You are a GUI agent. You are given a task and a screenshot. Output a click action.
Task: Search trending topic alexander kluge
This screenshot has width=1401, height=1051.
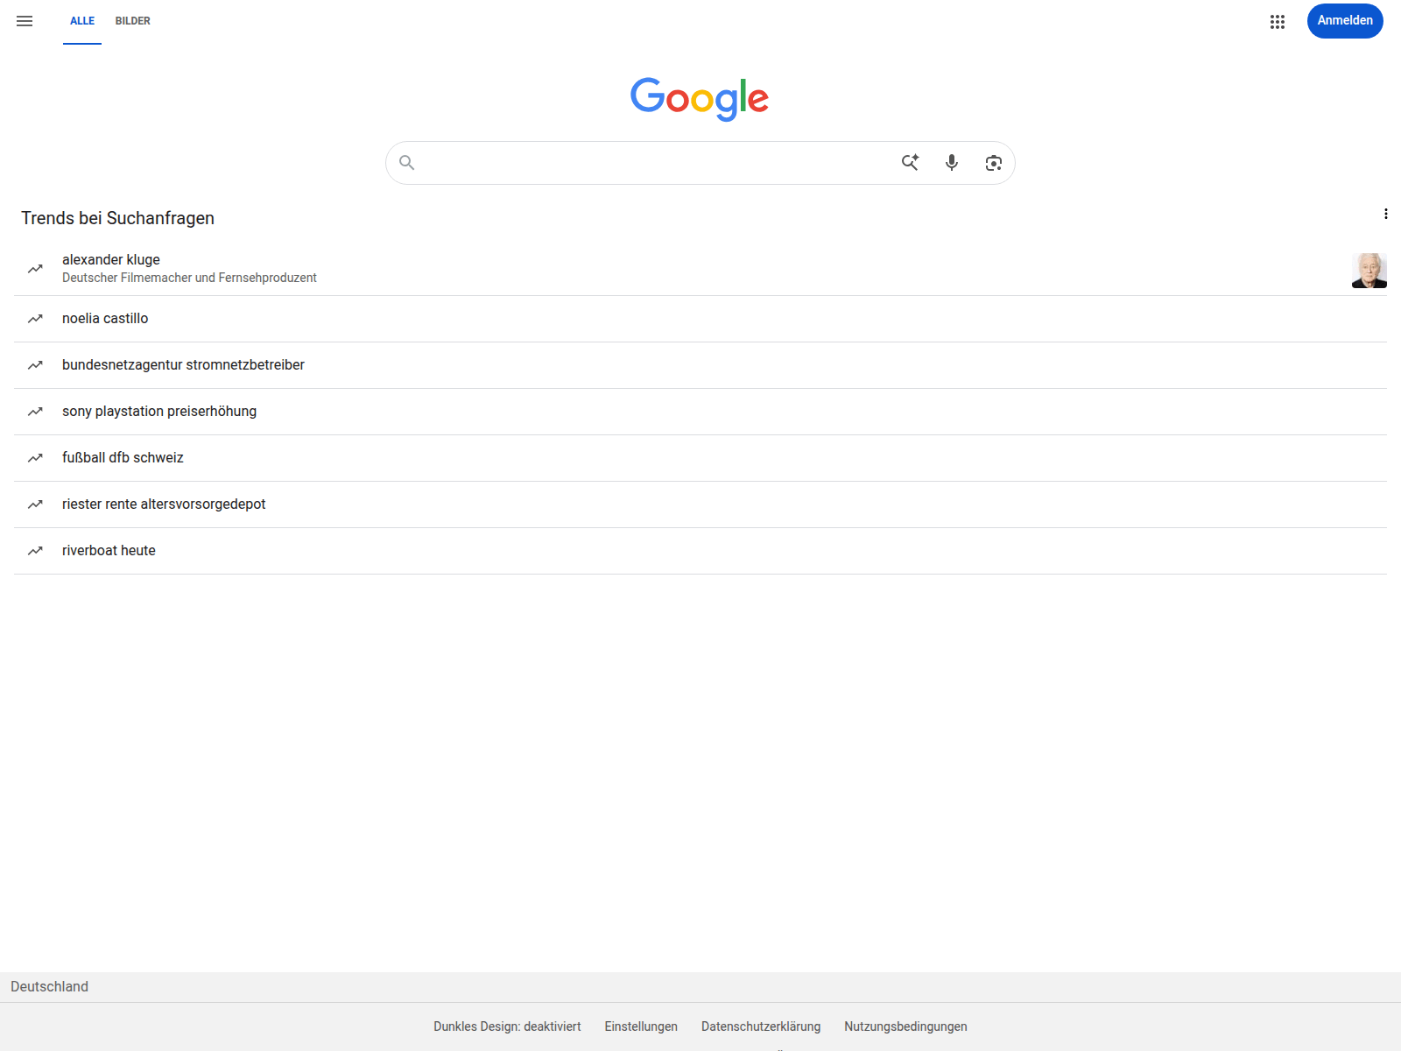700,268
